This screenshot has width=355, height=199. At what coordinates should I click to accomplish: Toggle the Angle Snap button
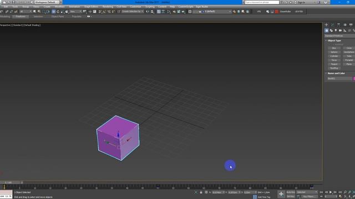104,12
